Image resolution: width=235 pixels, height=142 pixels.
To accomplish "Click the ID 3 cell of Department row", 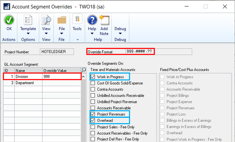I will click(x=9, y=83).
